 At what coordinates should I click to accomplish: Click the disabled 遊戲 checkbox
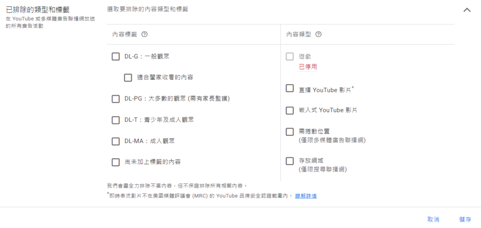(290, 57)
